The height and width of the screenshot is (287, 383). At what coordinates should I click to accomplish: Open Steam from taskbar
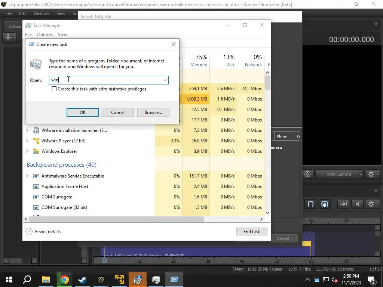[x=83, y=280]
